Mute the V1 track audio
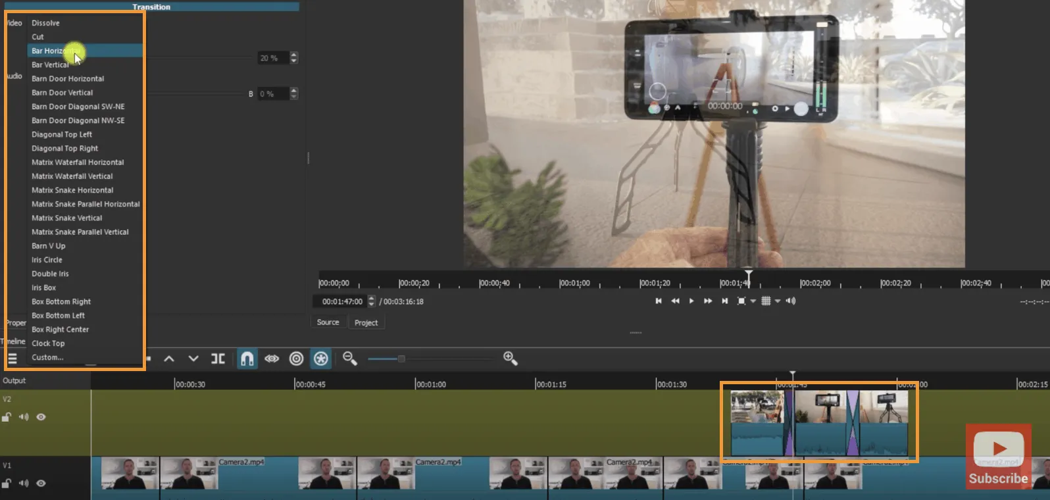The height and width of the screenshot is (500, 1050). click(x=24, y=484)
